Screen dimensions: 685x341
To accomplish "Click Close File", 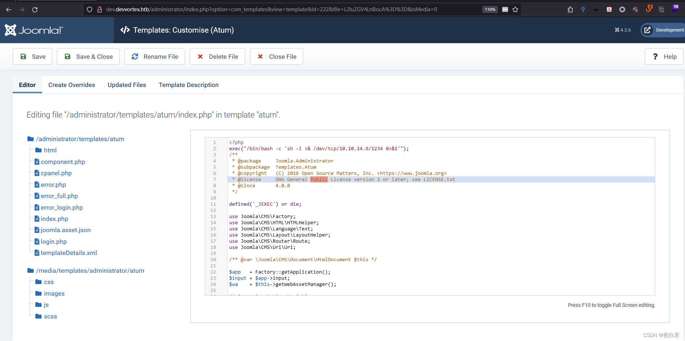I will pos(276,57).
